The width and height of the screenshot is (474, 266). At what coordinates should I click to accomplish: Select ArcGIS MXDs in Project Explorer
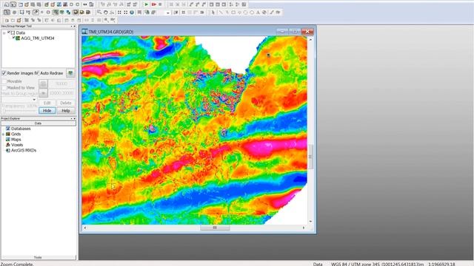24,150
